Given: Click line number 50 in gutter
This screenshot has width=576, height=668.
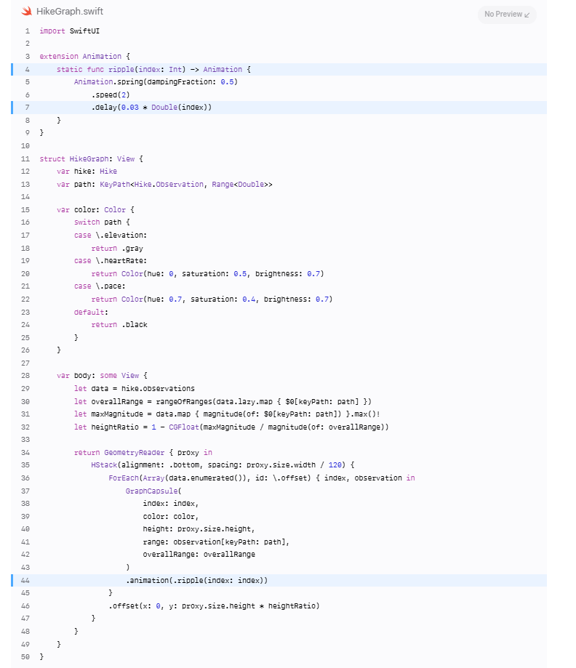Looking at the screenshot, I should 25,657.
